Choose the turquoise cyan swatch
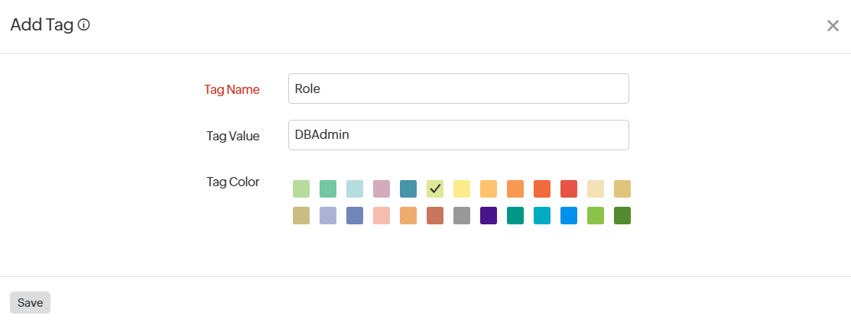The height and width of the screenshot is (322, 851). [x=542, y=215]
